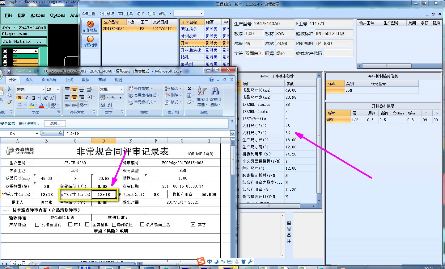Screen dimensions: 445x269
Task: Open the 流程指示 module icon
Action: [90, 41]
